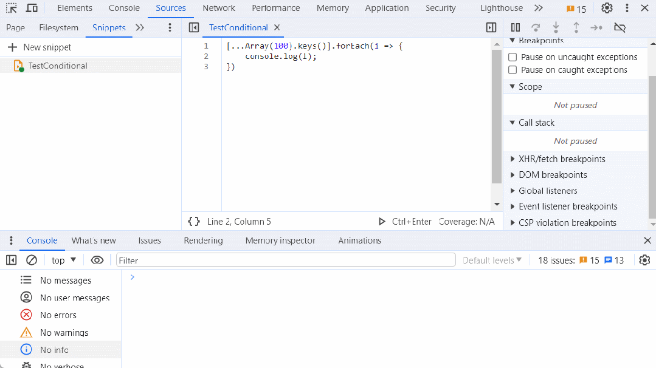Viewport: 656px width, 368px height.
Task: Enable Pause on uncaught exceptions
Action: pyautogui.click(x=513, y=57)
